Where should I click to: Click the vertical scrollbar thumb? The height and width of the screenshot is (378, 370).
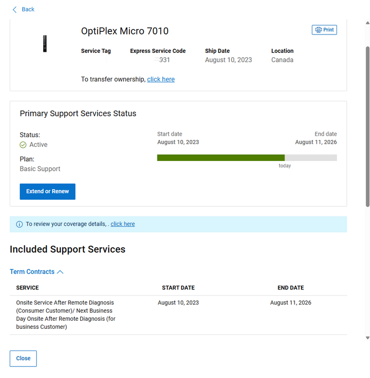pyautogui.click(x=367, y=127)
